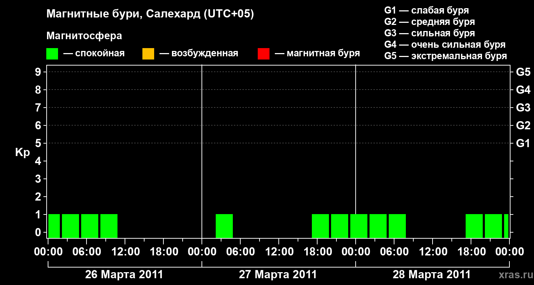Click the '— спокойная' legend text

coord(94,54)
